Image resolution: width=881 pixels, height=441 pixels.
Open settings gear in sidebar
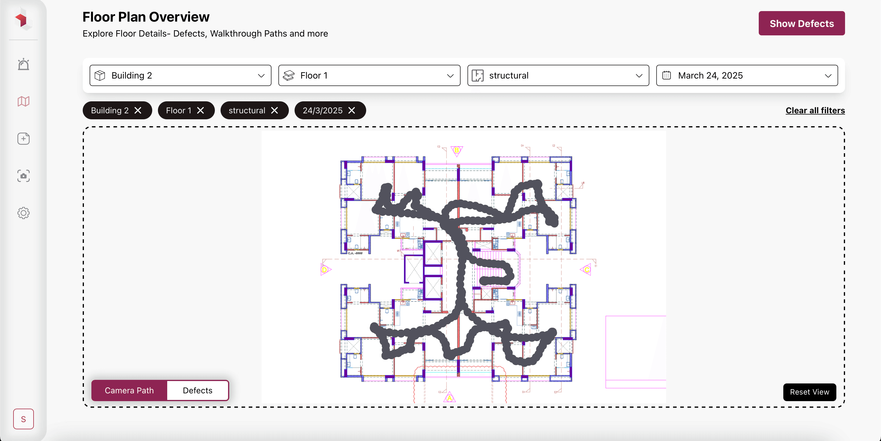click(x=23, y=213)
